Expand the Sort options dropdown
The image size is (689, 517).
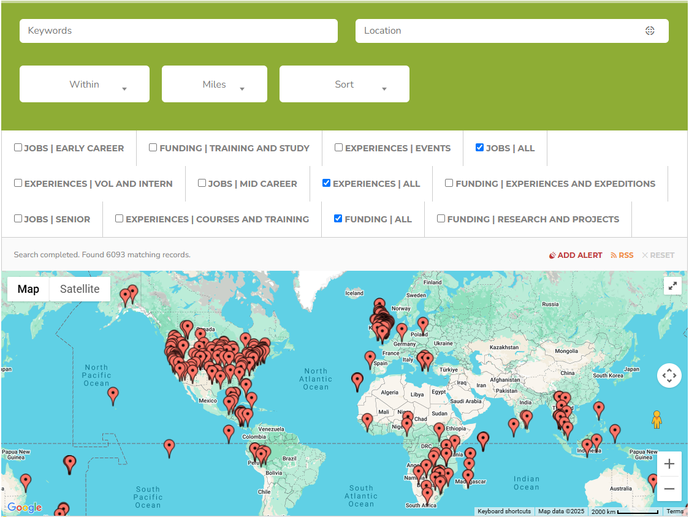[344, 84]
